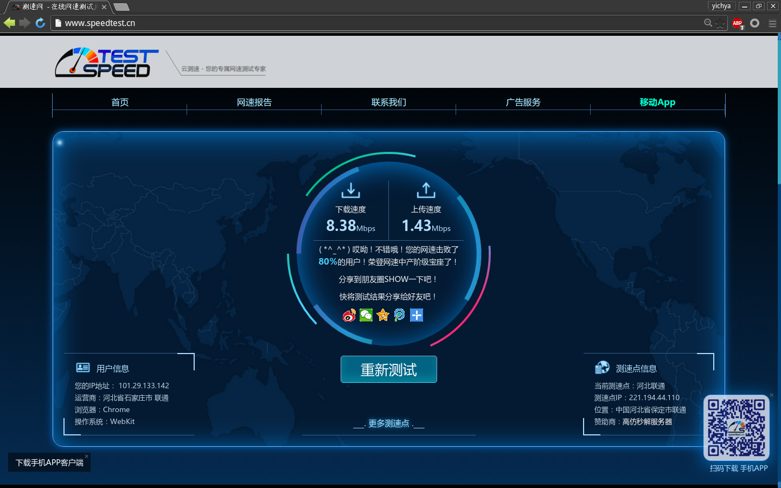
Task: Open the browser hamburger menu
Action: pyautogui.click(x=772, y=23)
